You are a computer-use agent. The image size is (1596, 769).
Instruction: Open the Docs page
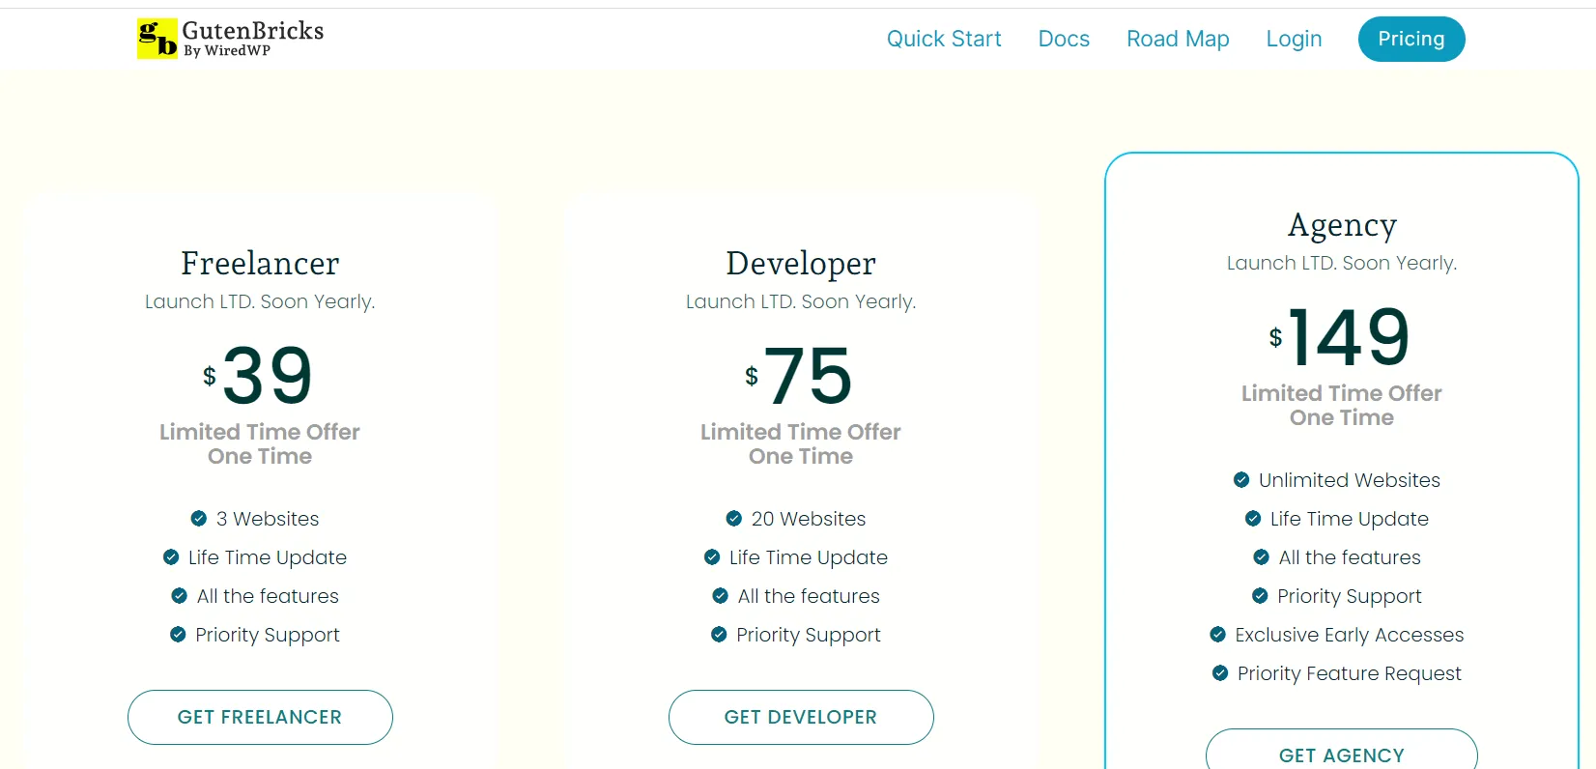coord(1064,39)
